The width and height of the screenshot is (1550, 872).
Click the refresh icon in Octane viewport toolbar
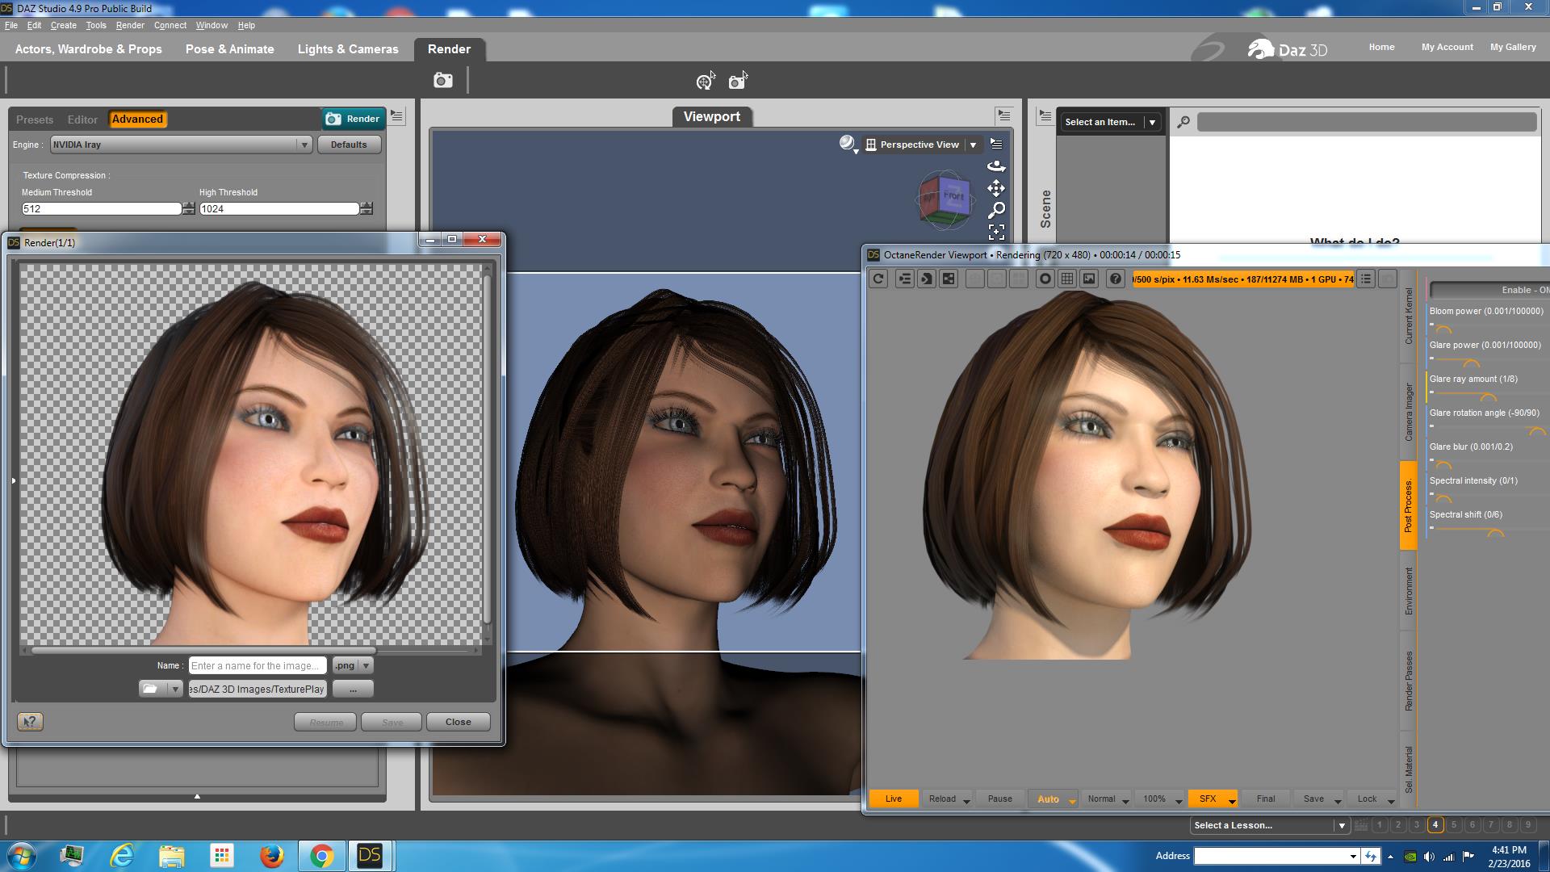click(x=878, y=279)
